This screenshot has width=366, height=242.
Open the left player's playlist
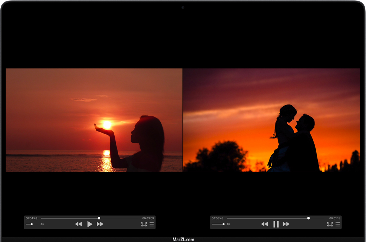[151, 224]
